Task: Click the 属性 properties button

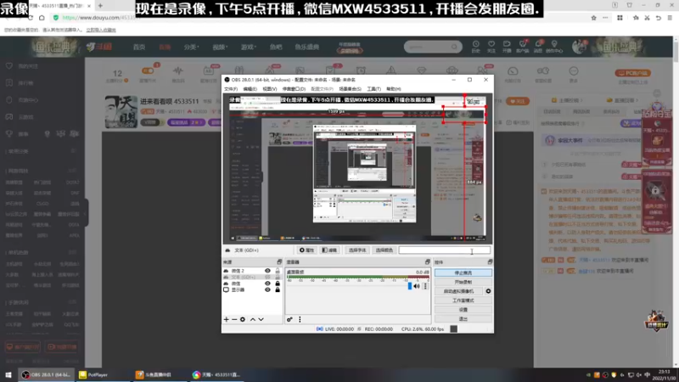Action: pyautogui.click(x=306, y=250)
